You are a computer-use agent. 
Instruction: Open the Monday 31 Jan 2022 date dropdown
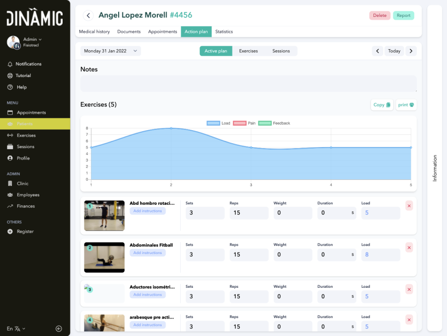(x=111, y=51)
